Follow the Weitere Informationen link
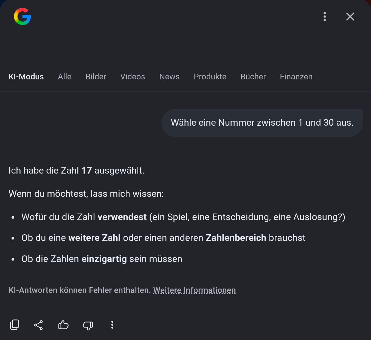371x340 pixels. click(194, 290)
